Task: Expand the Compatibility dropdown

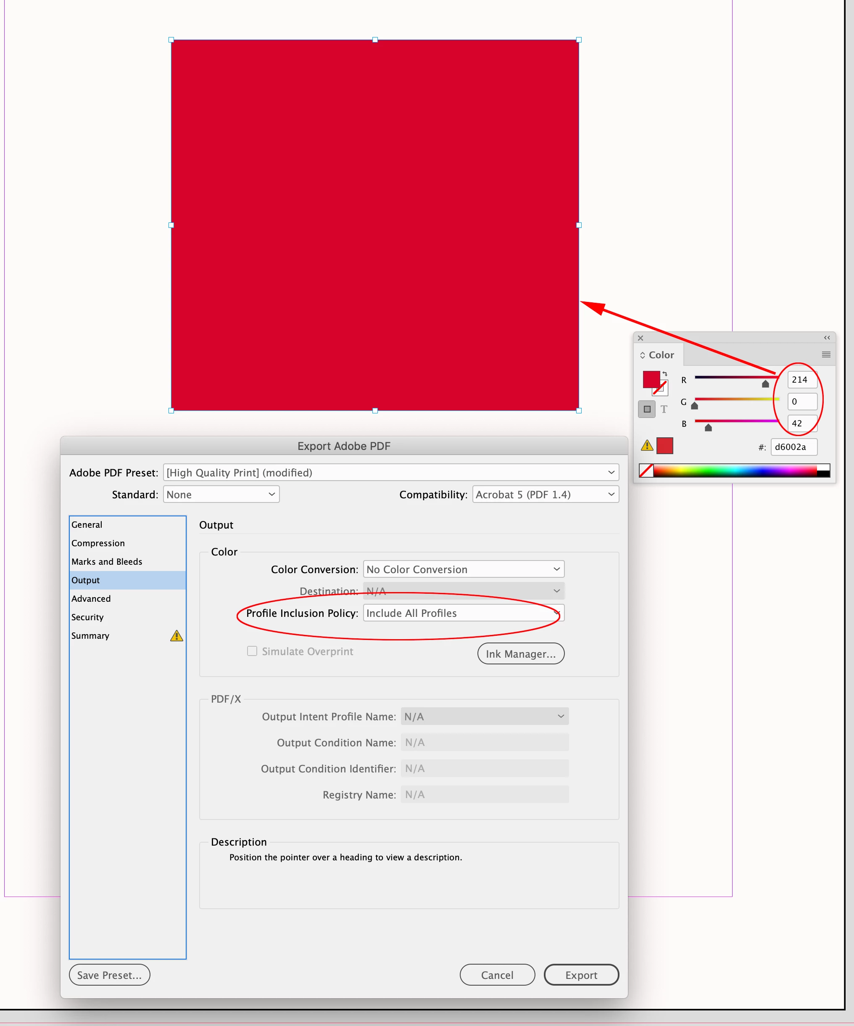Action: pyautogui.click(x=546, y=494)
